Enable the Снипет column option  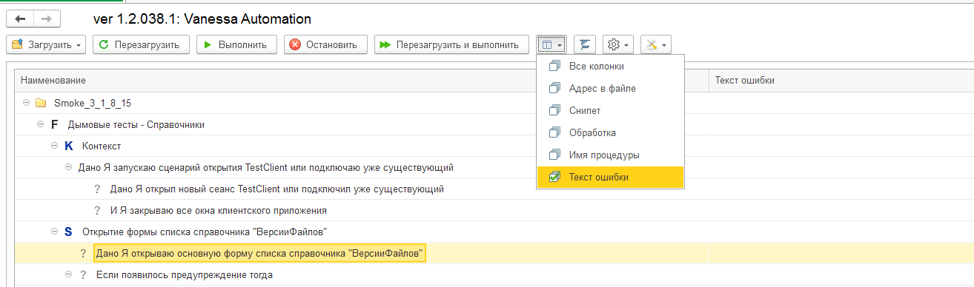tap(610, 111)
